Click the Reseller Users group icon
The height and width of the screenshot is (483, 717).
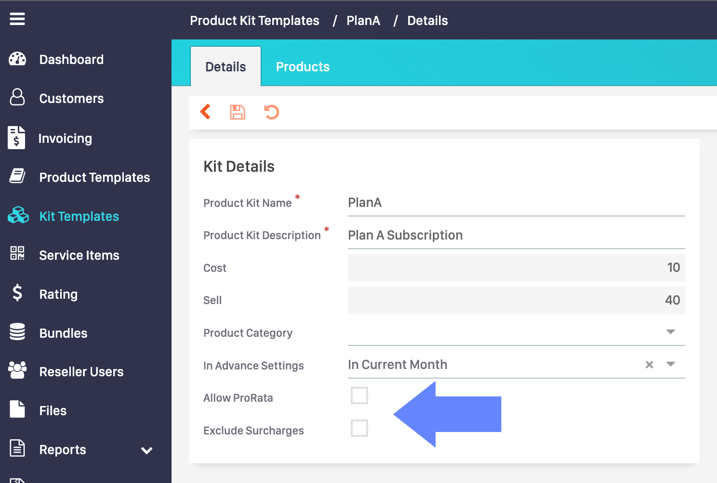pos(18,370)
